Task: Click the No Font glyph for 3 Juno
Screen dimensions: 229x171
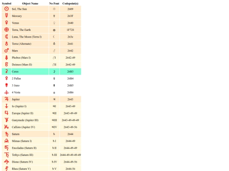Action: (x=54, y=85)
